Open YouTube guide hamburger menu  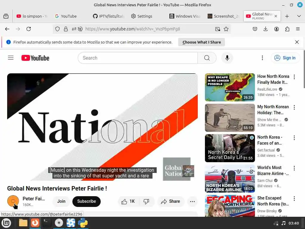point(11,58)
